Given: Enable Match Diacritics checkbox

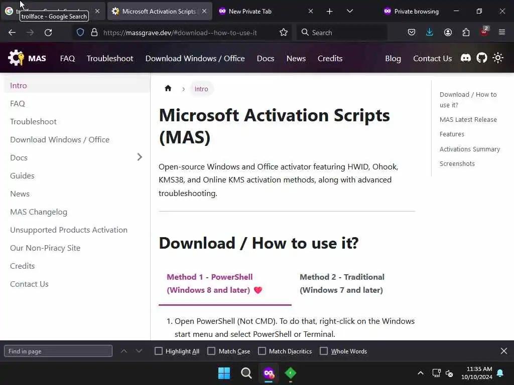Looking at the screenshot, I should (262, 351).
